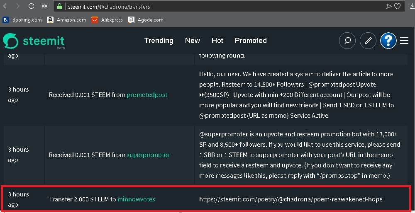Switch to the Hot tab
This screenshot has width=415, height=213.
tap(217, 41)
